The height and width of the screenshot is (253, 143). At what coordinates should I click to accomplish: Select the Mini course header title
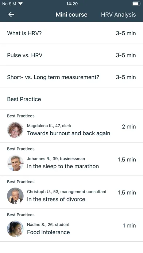tap(71, 15)
